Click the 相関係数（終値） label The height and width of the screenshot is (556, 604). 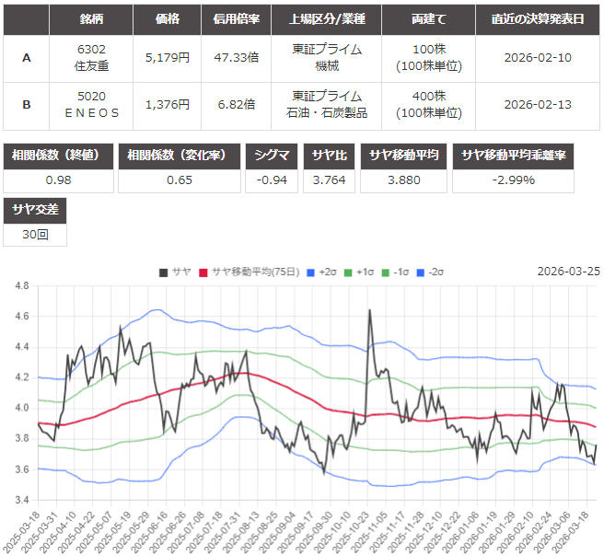click(60, 156)
